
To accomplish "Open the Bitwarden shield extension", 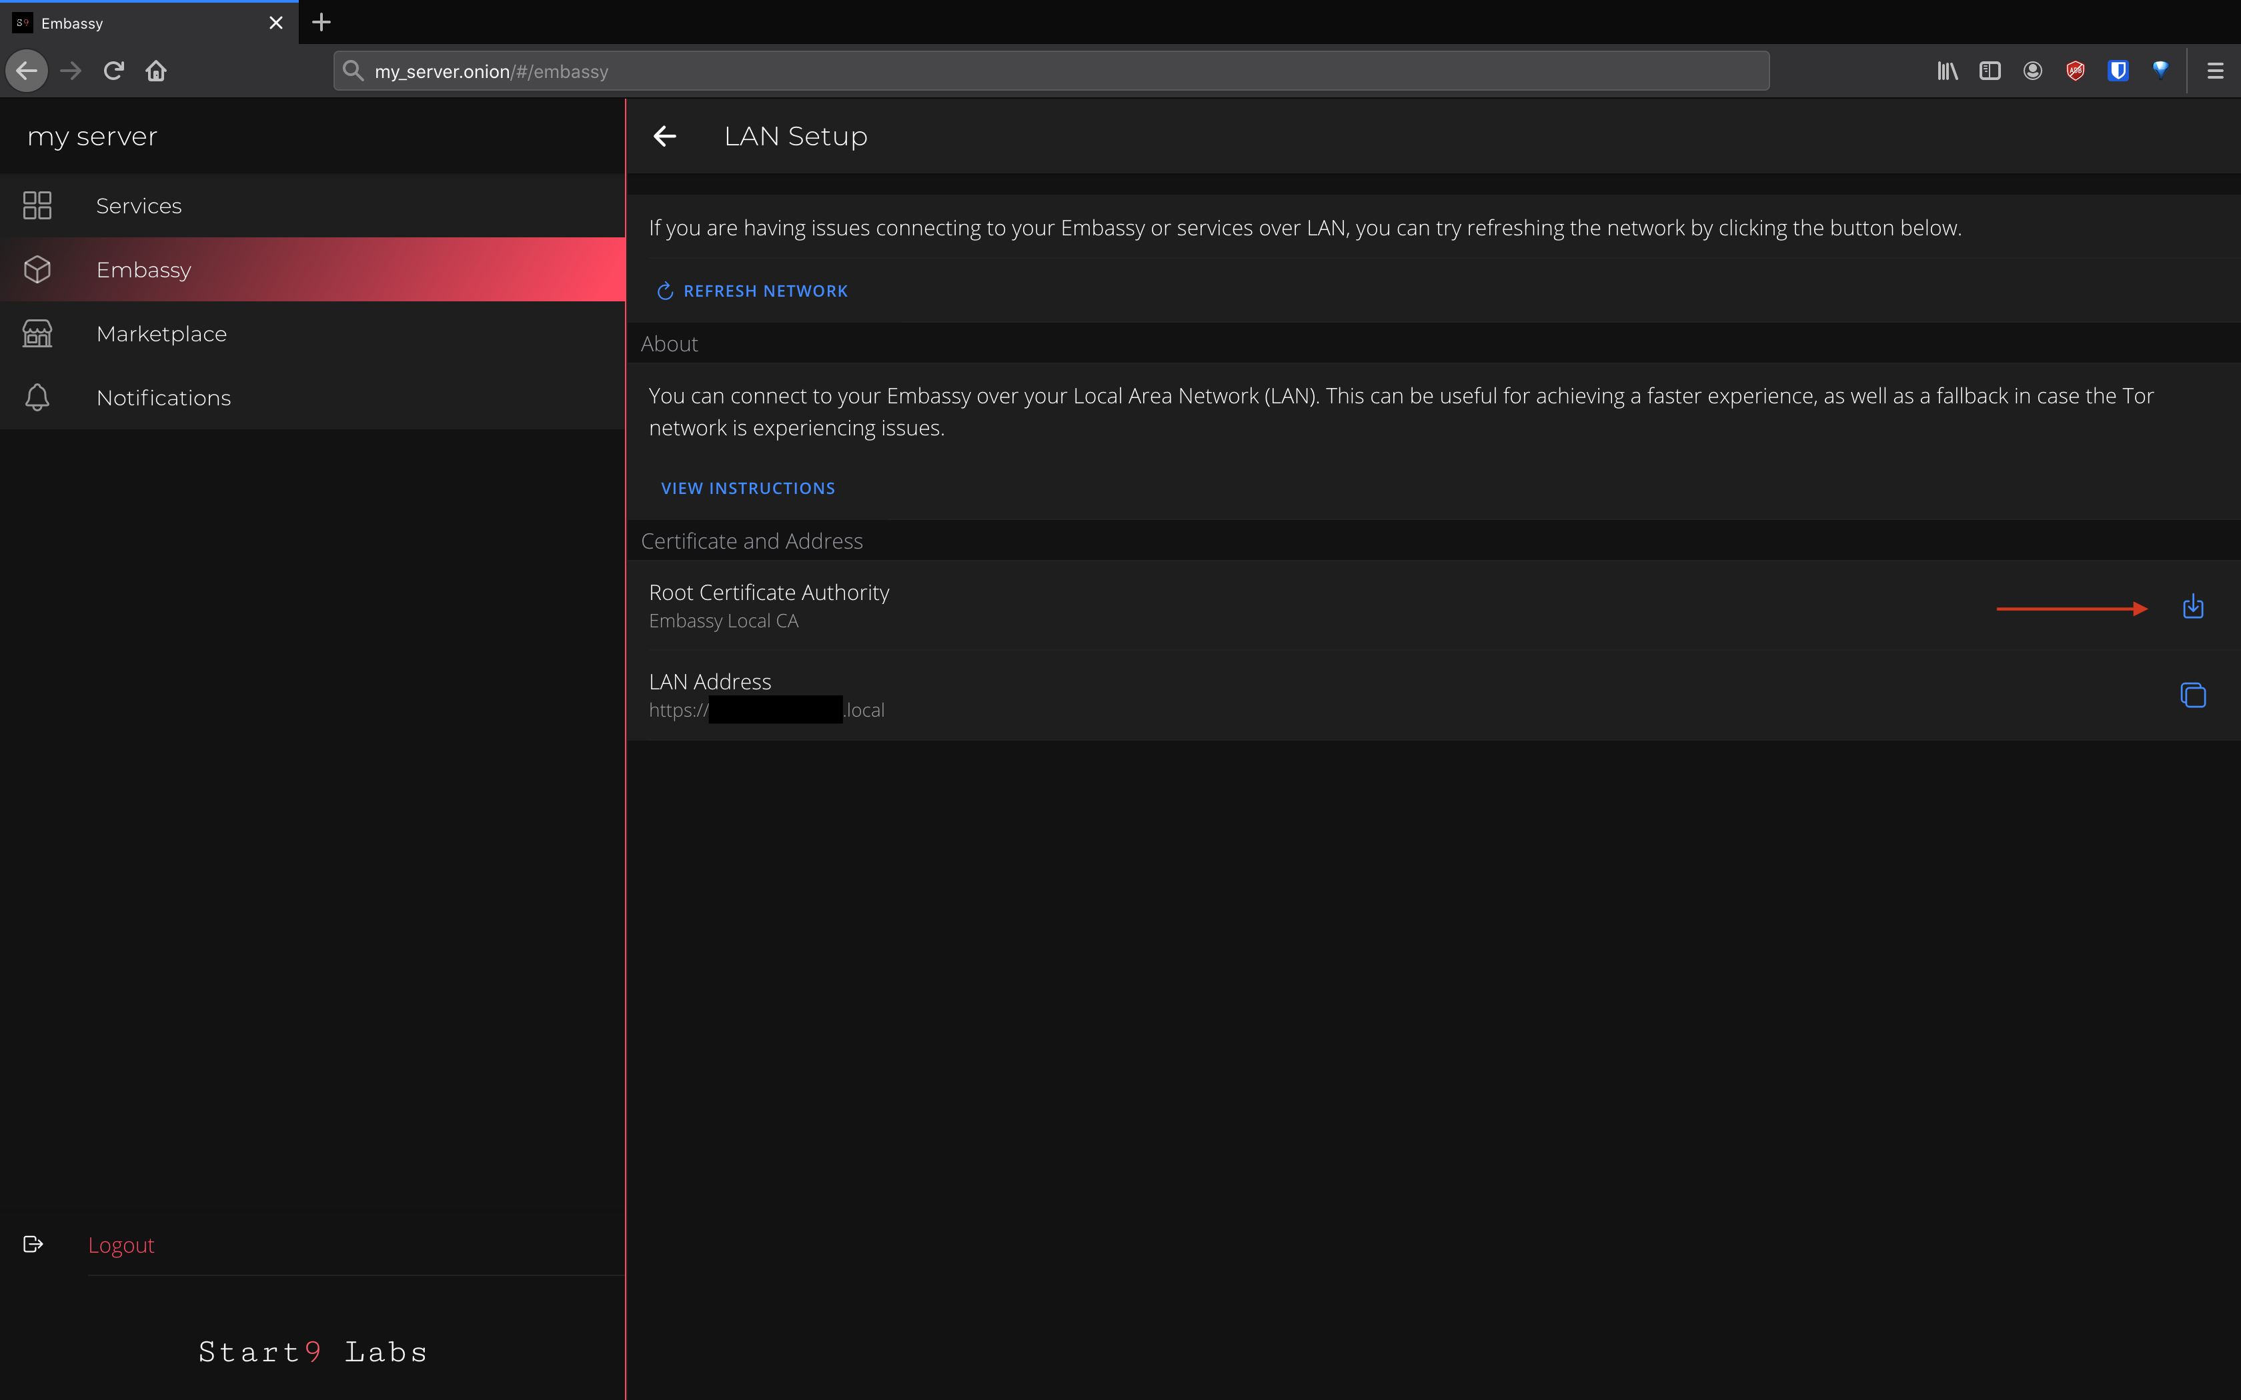I will pos(2117,71).
